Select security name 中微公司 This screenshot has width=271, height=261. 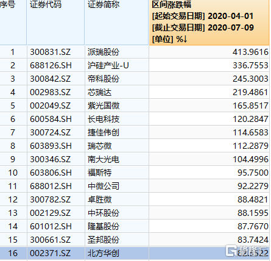(x=104, y=186)
